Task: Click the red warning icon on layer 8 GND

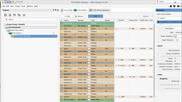Action: (75, 71)
